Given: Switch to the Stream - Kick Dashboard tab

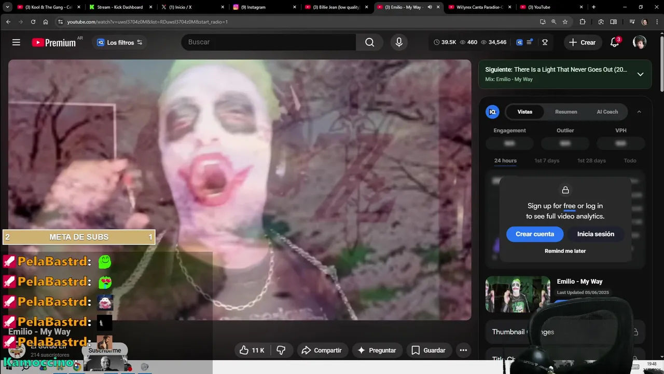Looking at the screenshot, I should (120, 7).
